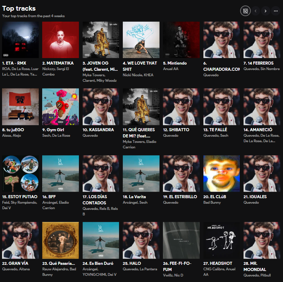Open Qué Pasaría... golden album cover

pos(60,240)
